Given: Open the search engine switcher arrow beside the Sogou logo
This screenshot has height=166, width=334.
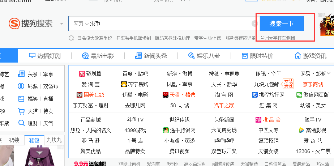Looking at the screenshot, I should pos(61,24).
